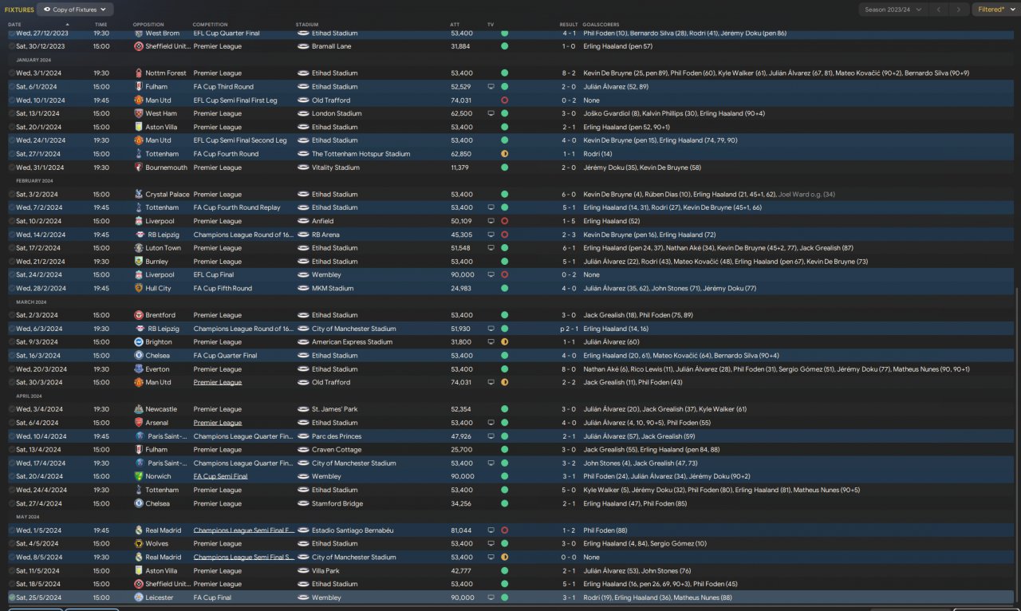Image resolution: width=1021 pixels, height=611 pixels.
Task: Click the Bournemouth club badge
Action: pyautogui.click(x=139, y=168)
